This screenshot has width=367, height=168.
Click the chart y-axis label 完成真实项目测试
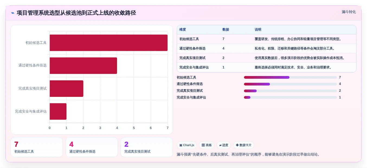coord(33,88)
